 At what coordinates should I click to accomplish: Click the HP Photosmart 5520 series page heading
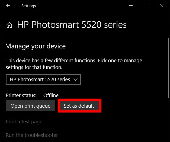point(72,25)
